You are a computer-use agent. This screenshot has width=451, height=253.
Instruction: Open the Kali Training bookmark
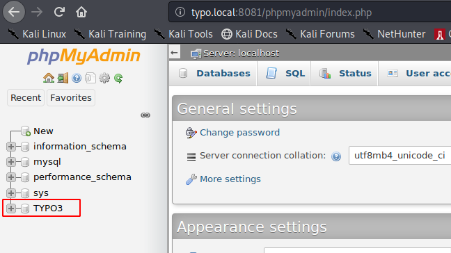[x=110, y=34]
